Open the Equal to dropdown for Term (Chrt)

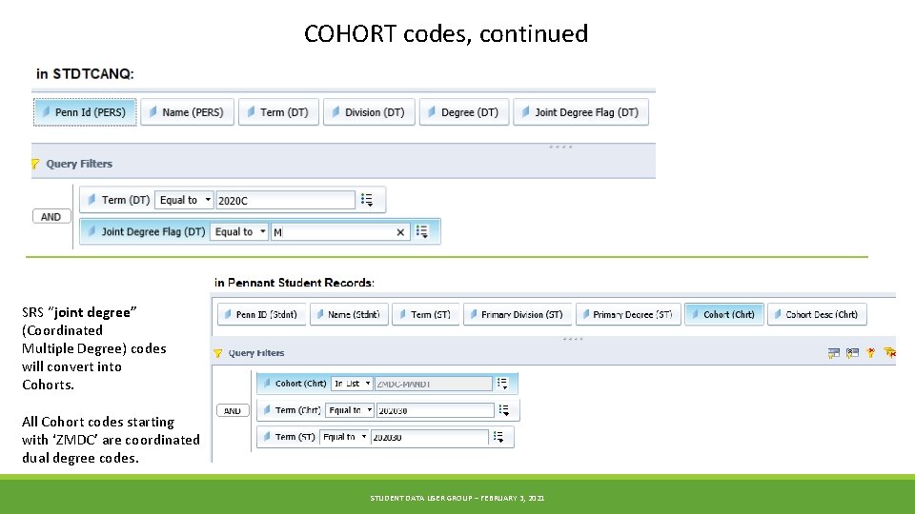349,409
